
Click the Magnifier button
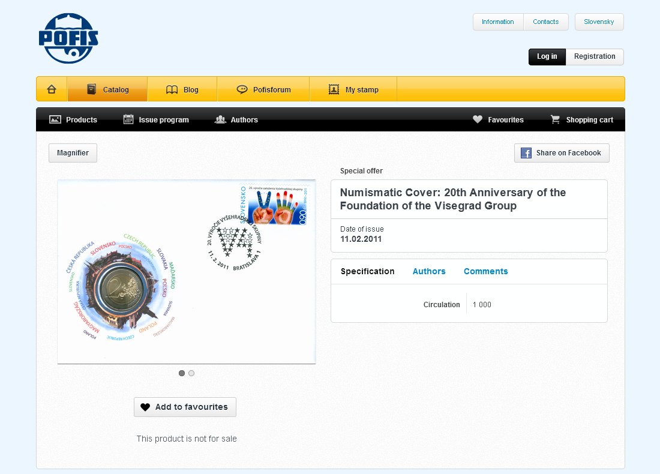pyautogui.click(x=73, y=153)
